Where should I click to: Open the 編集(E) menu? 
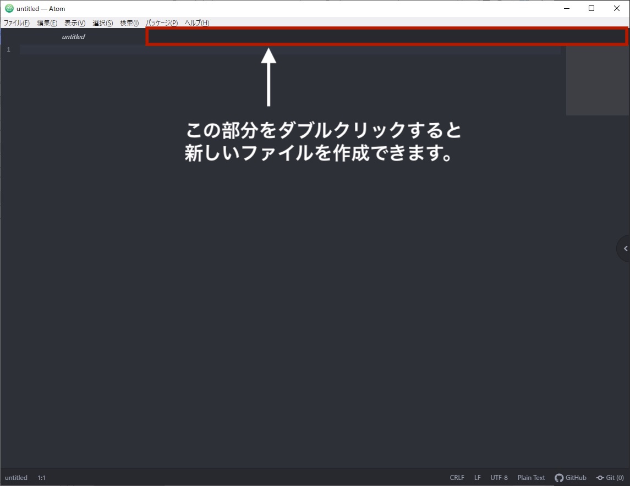click(x=47, y=23)
